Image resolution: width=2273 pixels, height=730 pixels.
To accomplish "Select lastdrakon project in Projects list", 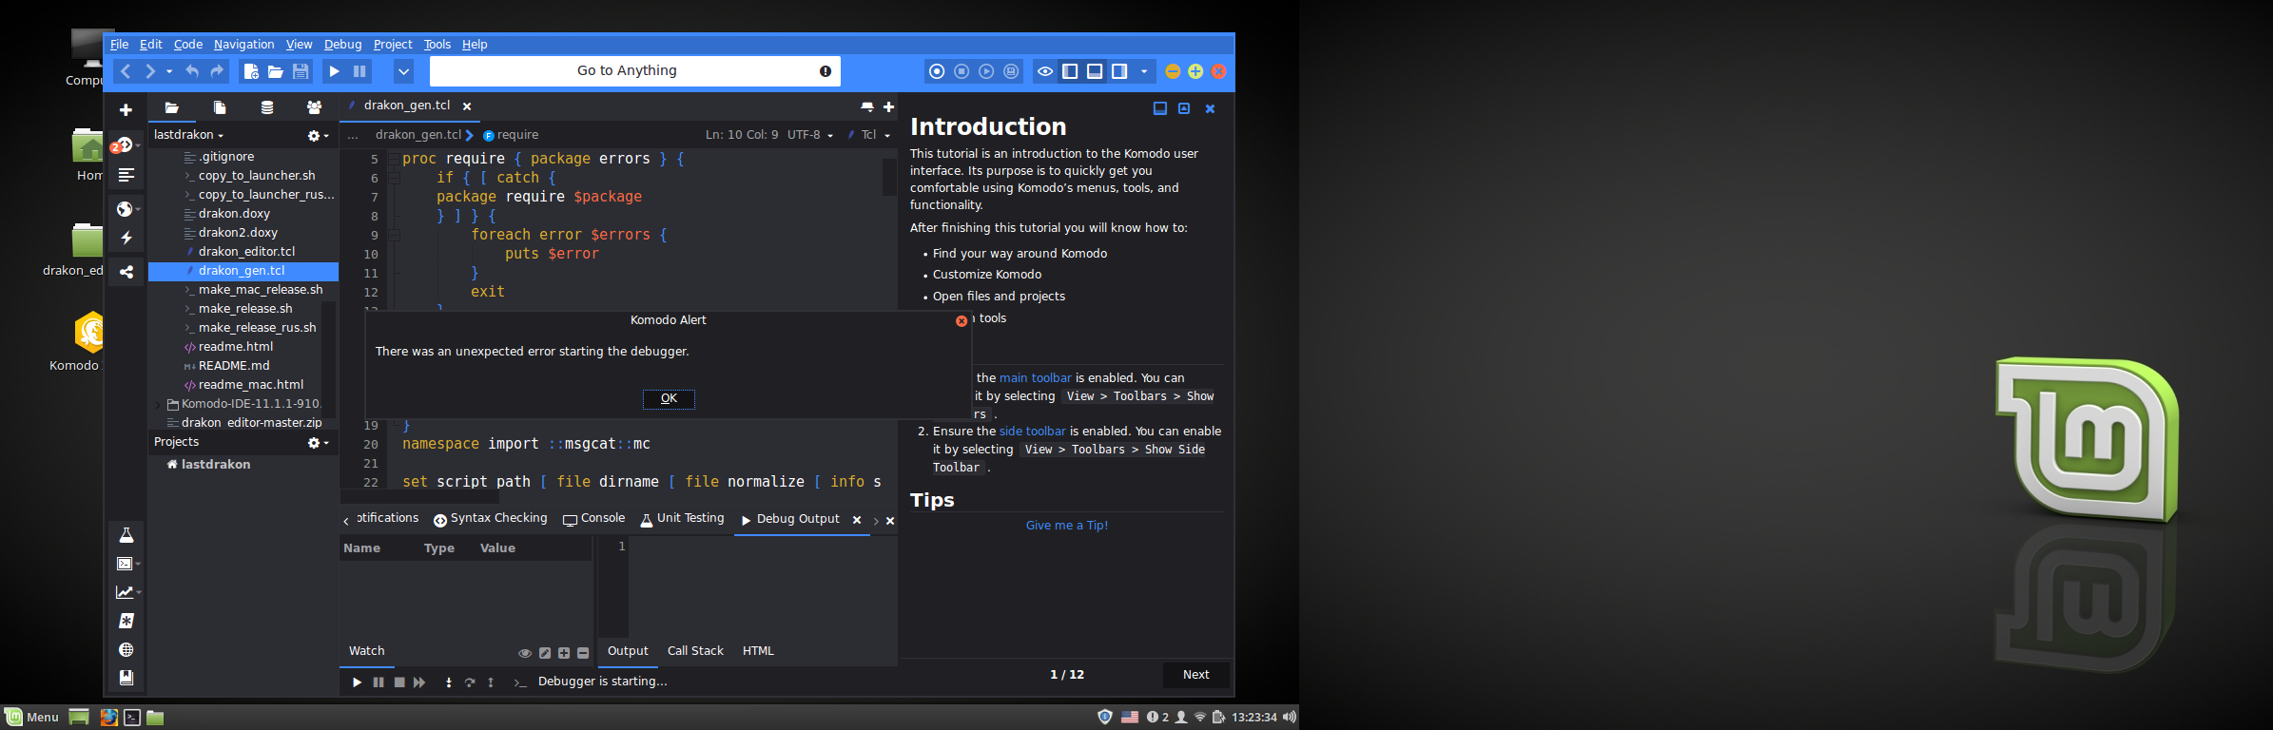I will pyautogui.click(x=215, y=465).
